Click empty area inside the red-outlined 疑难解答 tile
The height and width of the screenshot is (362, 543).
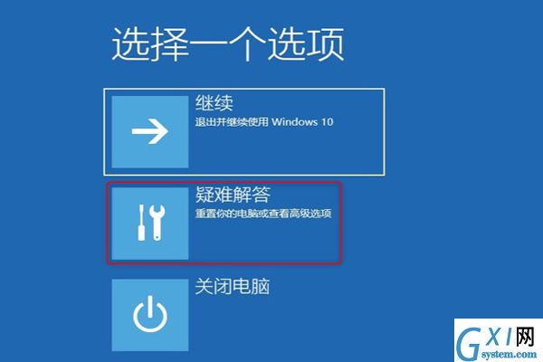pyautogui.click(x=263, y=241)
